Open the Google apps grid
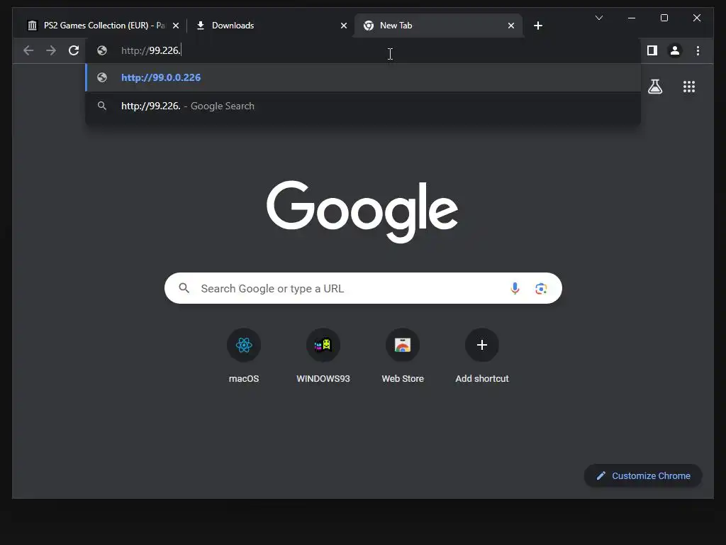This screenshot has height=545, width=726. [689, 87]
